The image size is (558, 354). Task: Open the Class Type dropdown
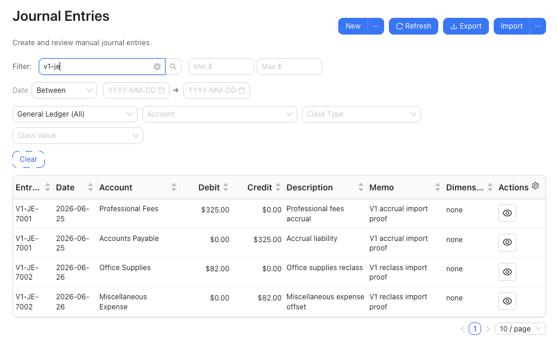361,114
